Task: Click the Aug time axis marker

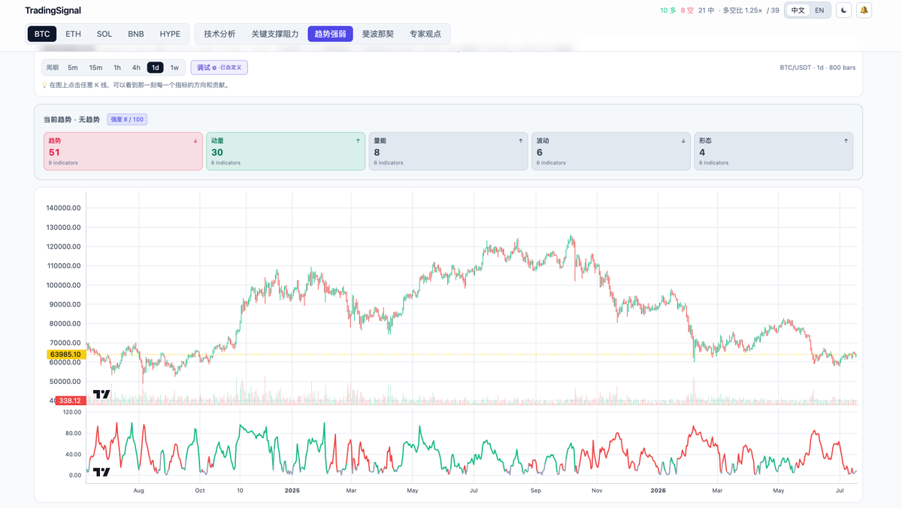Action: tap(139, 491)
